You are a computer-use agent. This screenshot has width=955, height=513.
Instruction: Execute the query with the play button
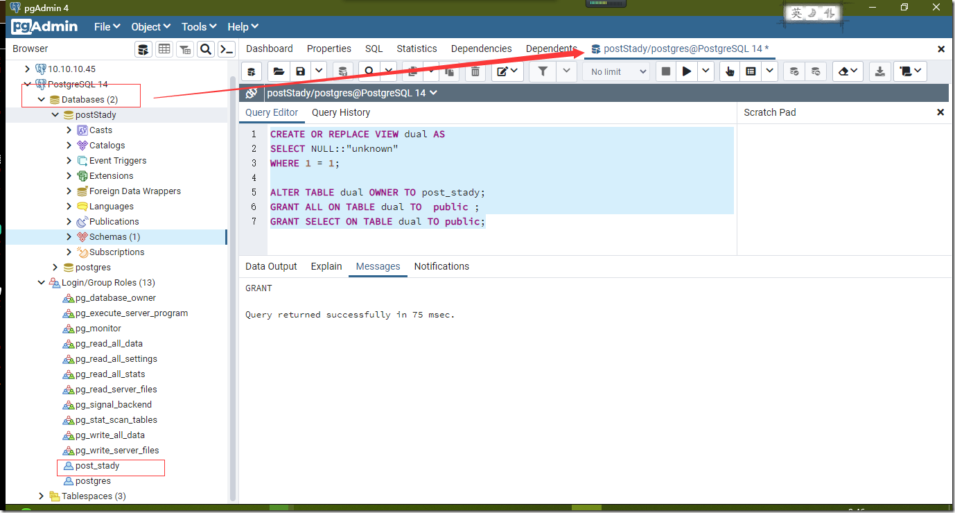click(x=687, y=71)
